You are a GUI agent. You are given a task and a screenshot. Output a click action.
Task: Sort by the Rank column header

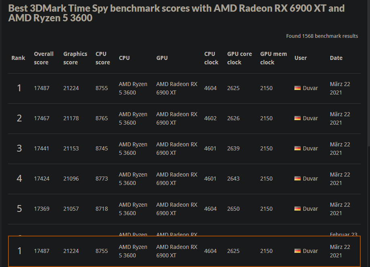(18, 58)
